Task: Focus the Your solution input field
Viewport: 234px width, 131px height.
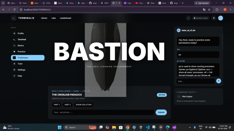Action: click(x=103, y=112)
